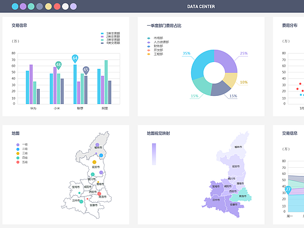
Task: Select highlighted 商洛市 region in 地图视觉映射
Action: (241, 196)
